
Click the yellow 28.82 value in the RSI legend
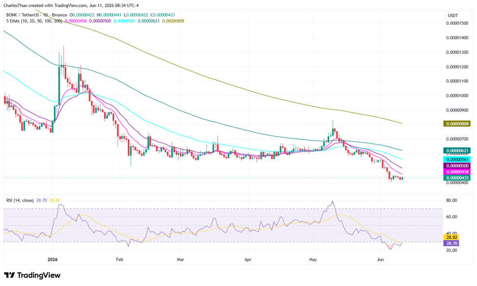(55, 201)
